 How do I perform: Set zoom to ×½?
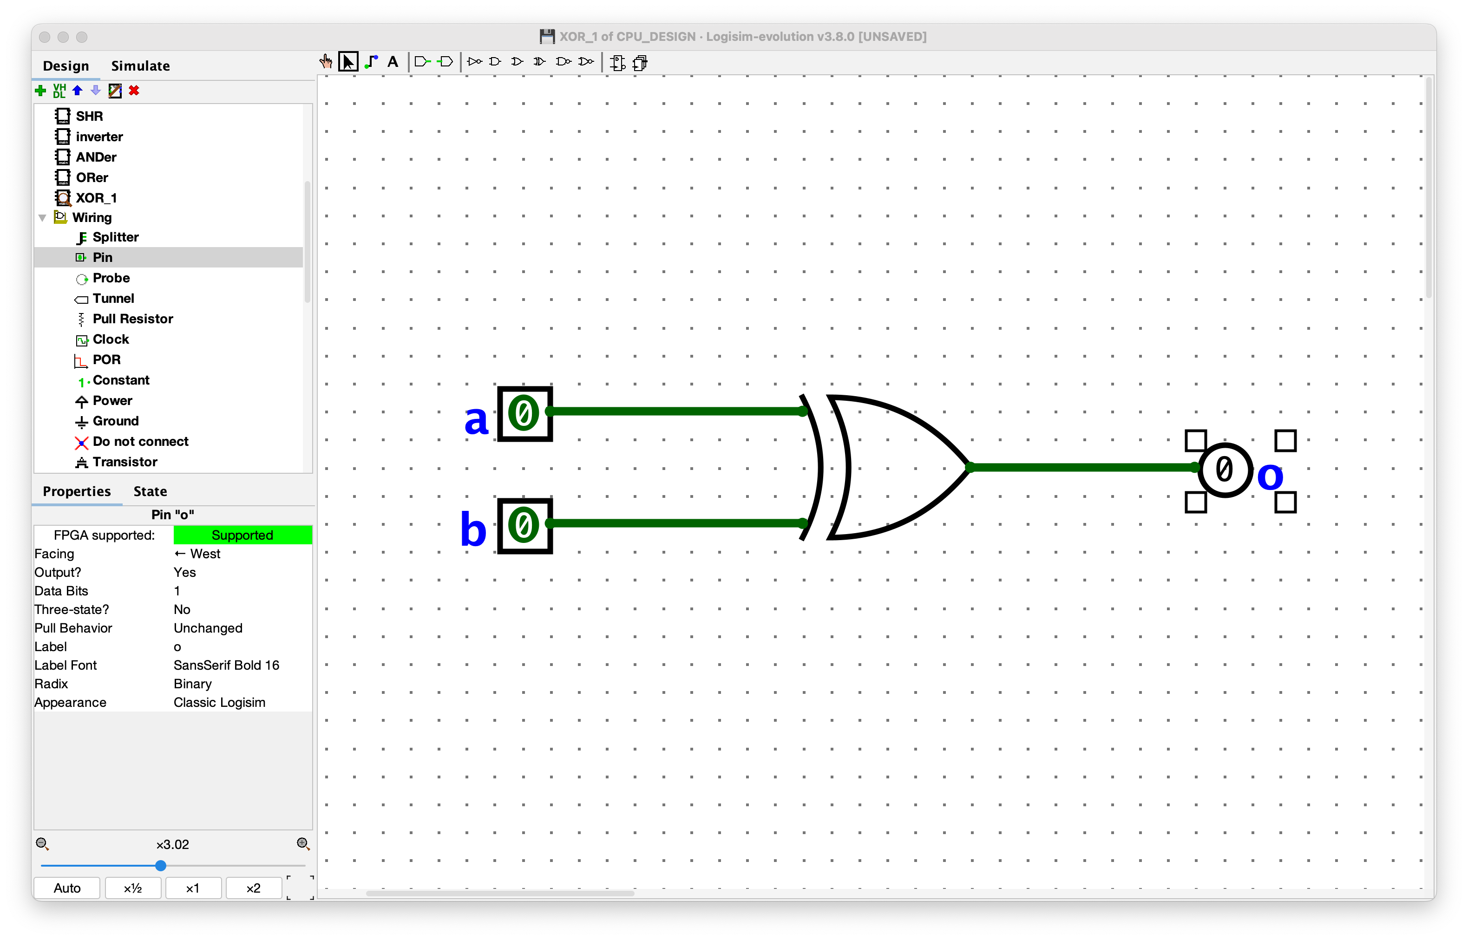[x=133, y=888]
